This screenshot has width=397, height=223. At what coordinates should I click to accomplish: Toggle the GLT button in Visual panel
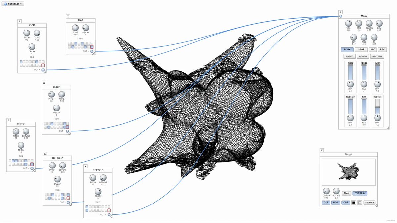tap(326, 203)
